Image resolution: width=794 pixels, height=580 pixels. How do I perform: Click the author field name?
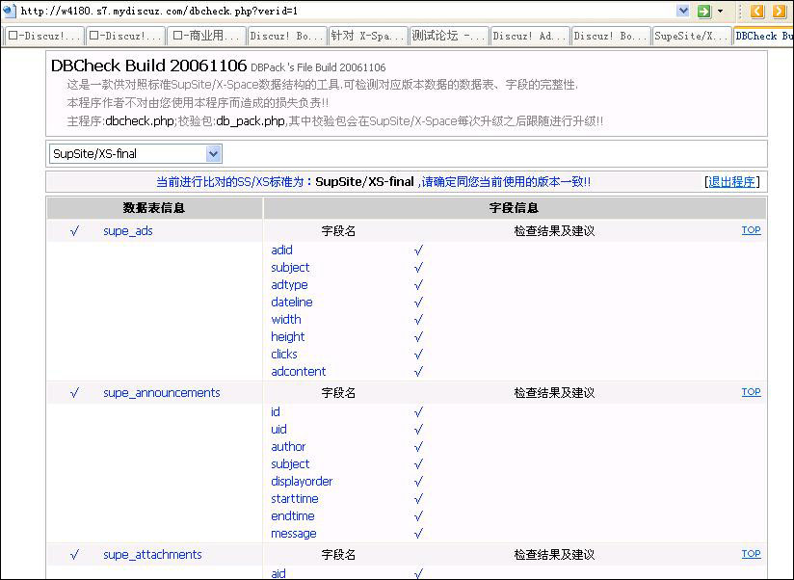288,447
